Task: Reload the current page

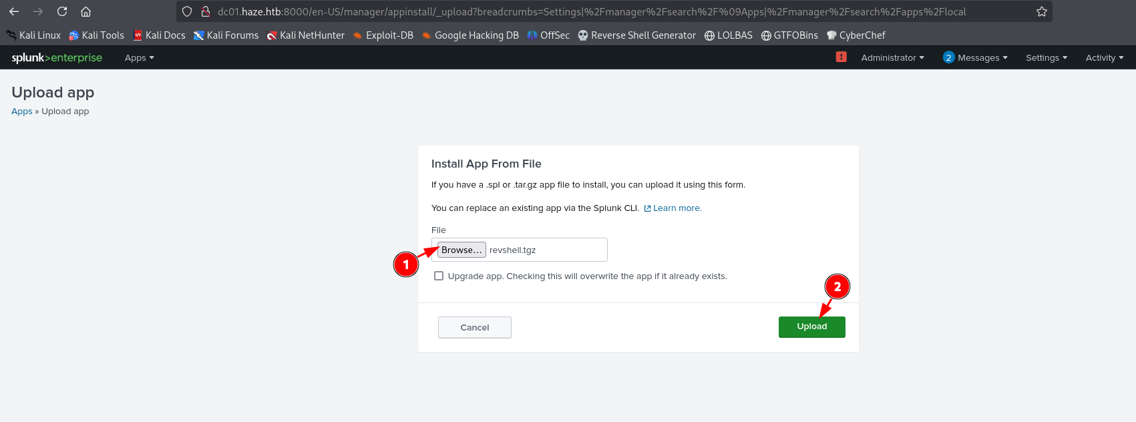Action: click(x=62, y=11)
